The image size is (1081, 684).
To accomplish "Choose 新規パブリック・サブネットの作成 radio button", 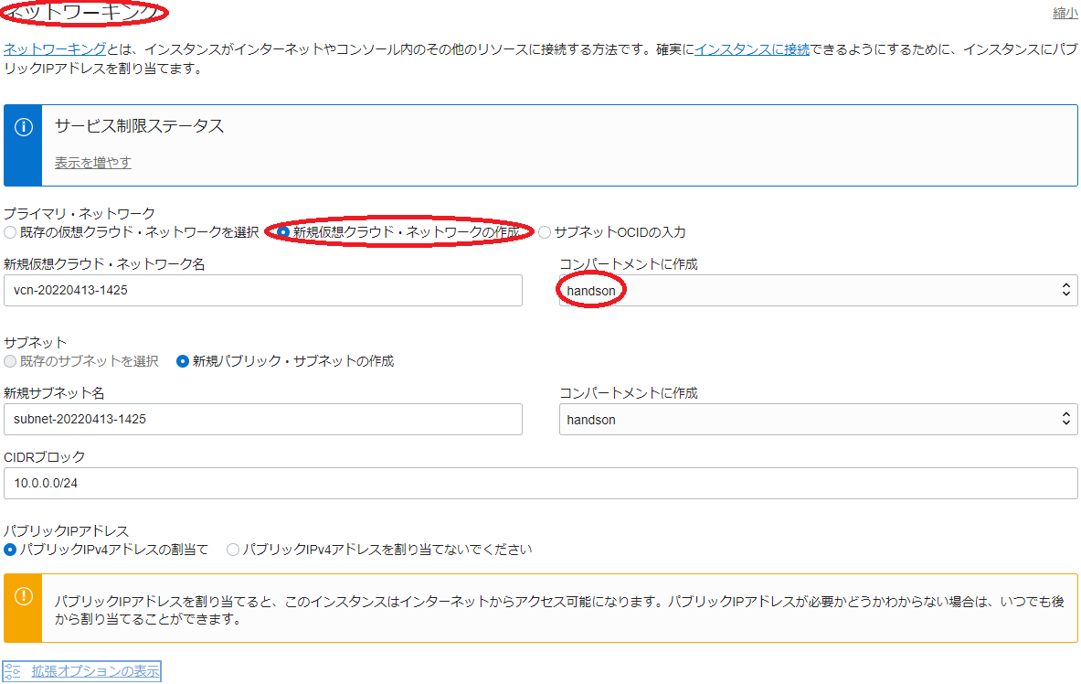I will pyautogui.click(x=183, y=361).
